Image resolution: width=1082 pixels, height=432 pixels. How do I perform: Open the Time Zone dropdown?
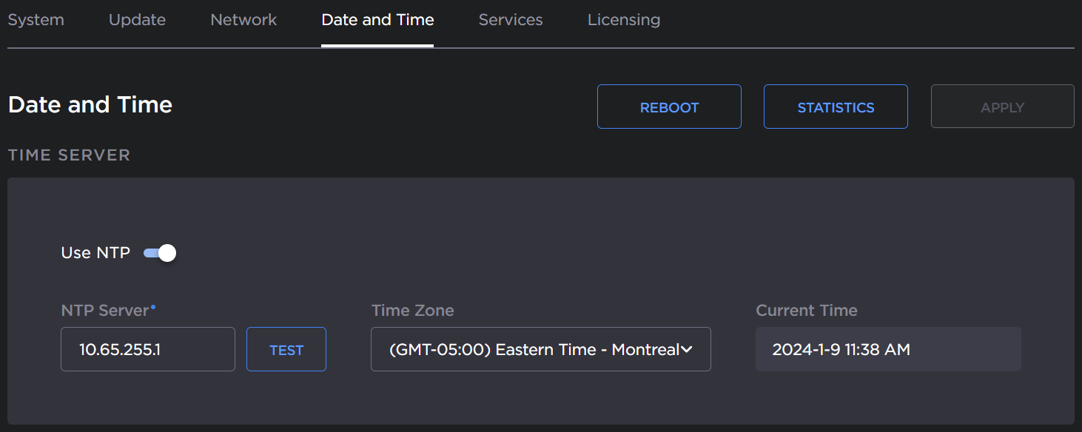540,349
